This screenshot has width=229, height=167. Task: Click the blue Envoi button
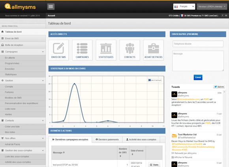pos(198,77)
